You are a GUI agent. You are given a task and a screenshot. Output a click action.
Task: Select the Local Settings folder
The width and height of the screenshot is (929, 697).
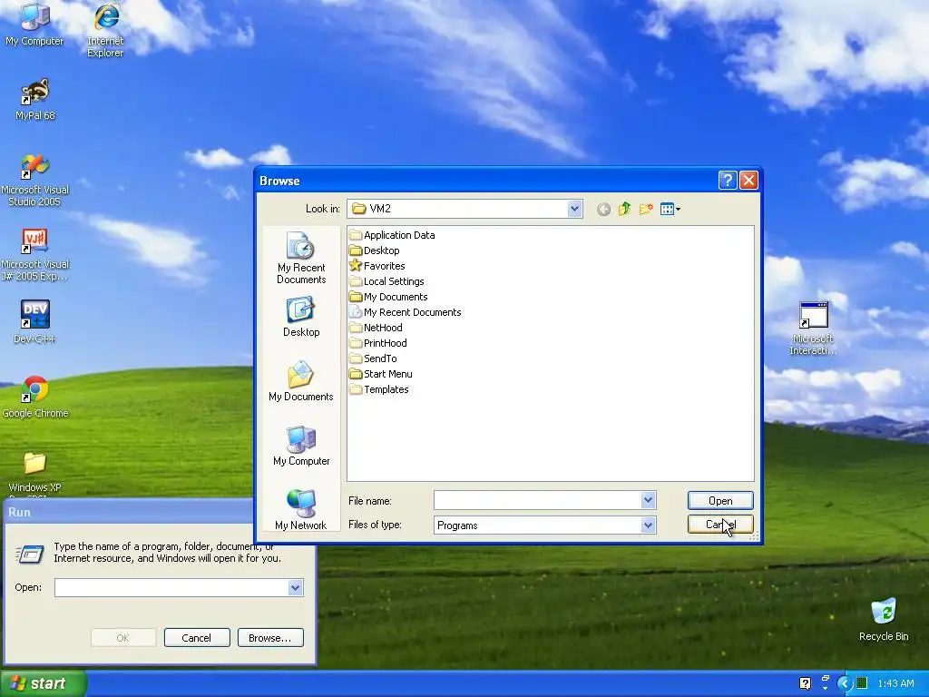[x=386, y=281]
